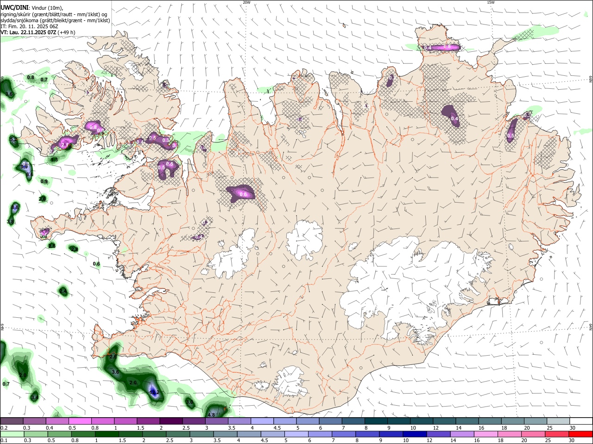Click the '20W' longitude label
Viewport: 593px width, 444px height.
pyautogui.click(x=247, y=2)
